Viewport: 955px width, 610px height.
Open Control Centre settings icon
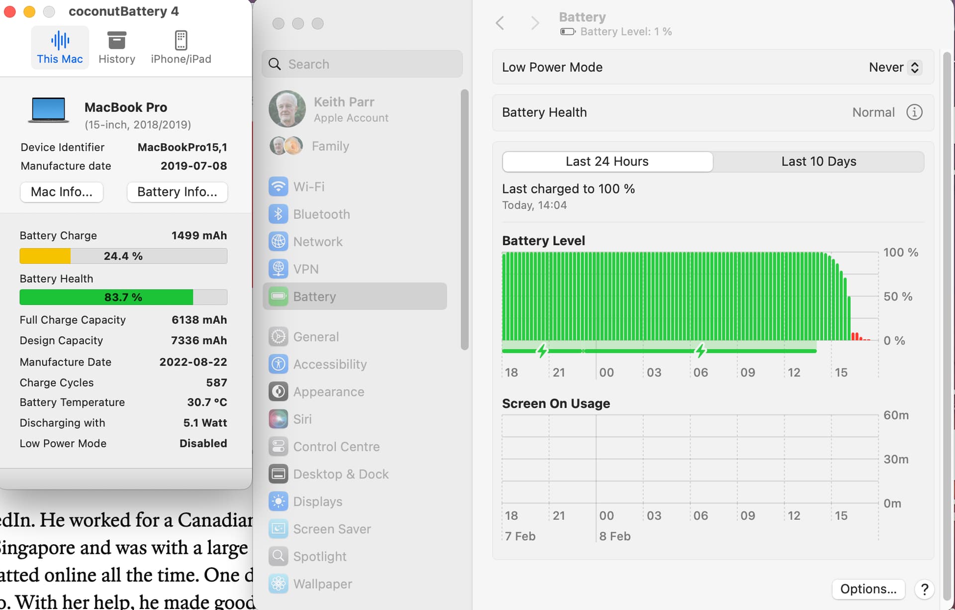(279, 446)
